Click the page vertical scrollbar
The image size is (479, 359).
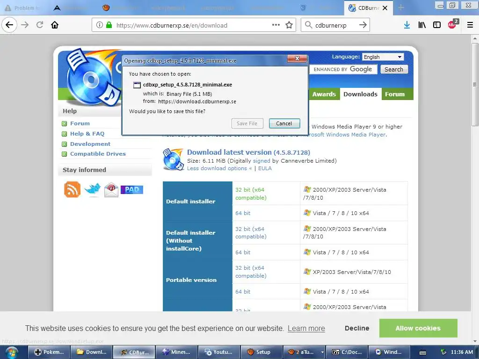474,85
